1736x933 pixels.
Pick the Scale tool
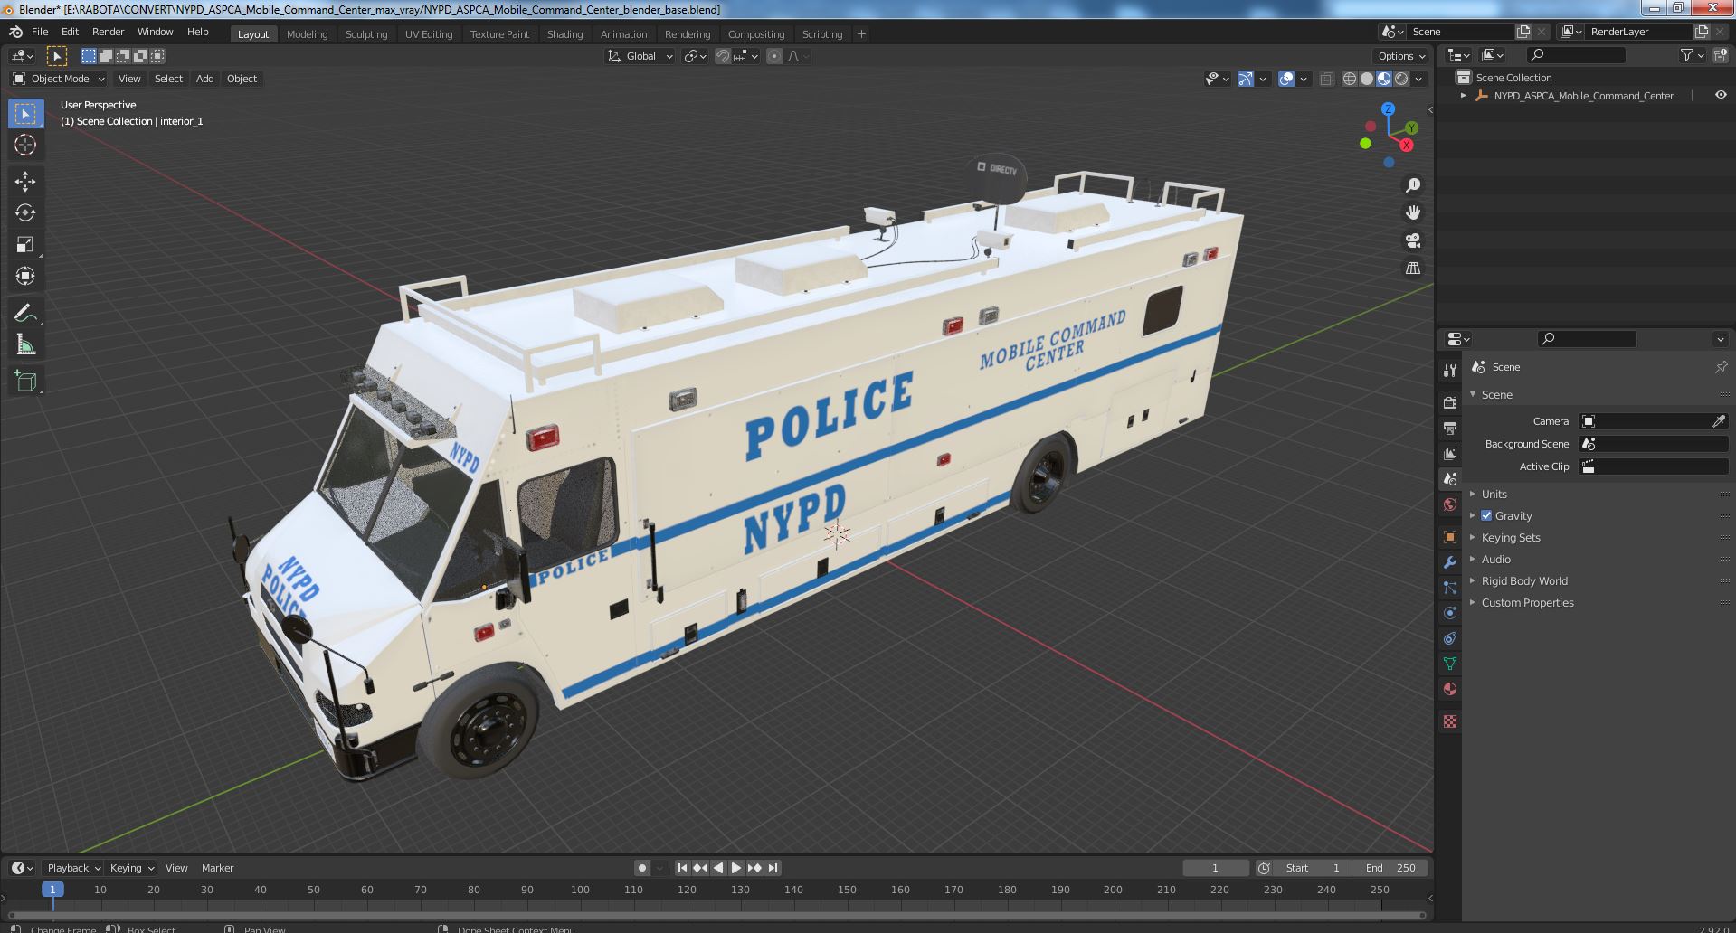click(x=25, y=245)
